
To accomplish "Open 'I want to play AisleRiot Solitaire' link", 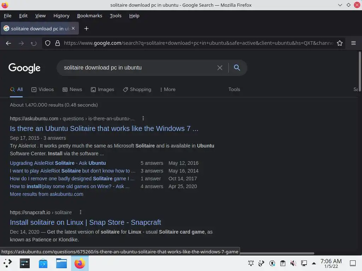I will [72, 171].
